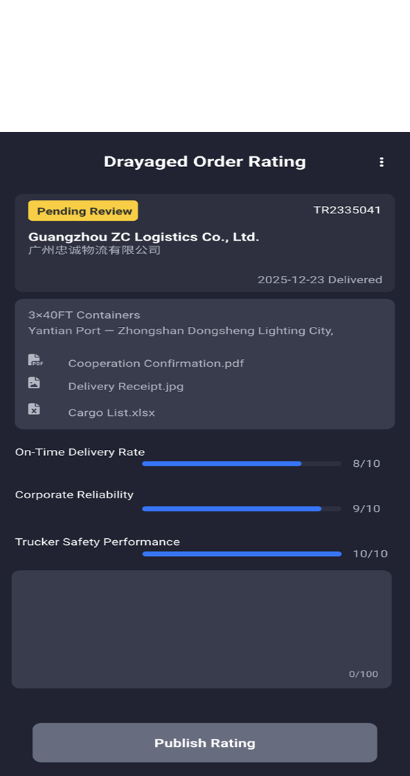Open Delivery Receipt.jpg attachment

[126, 387]
